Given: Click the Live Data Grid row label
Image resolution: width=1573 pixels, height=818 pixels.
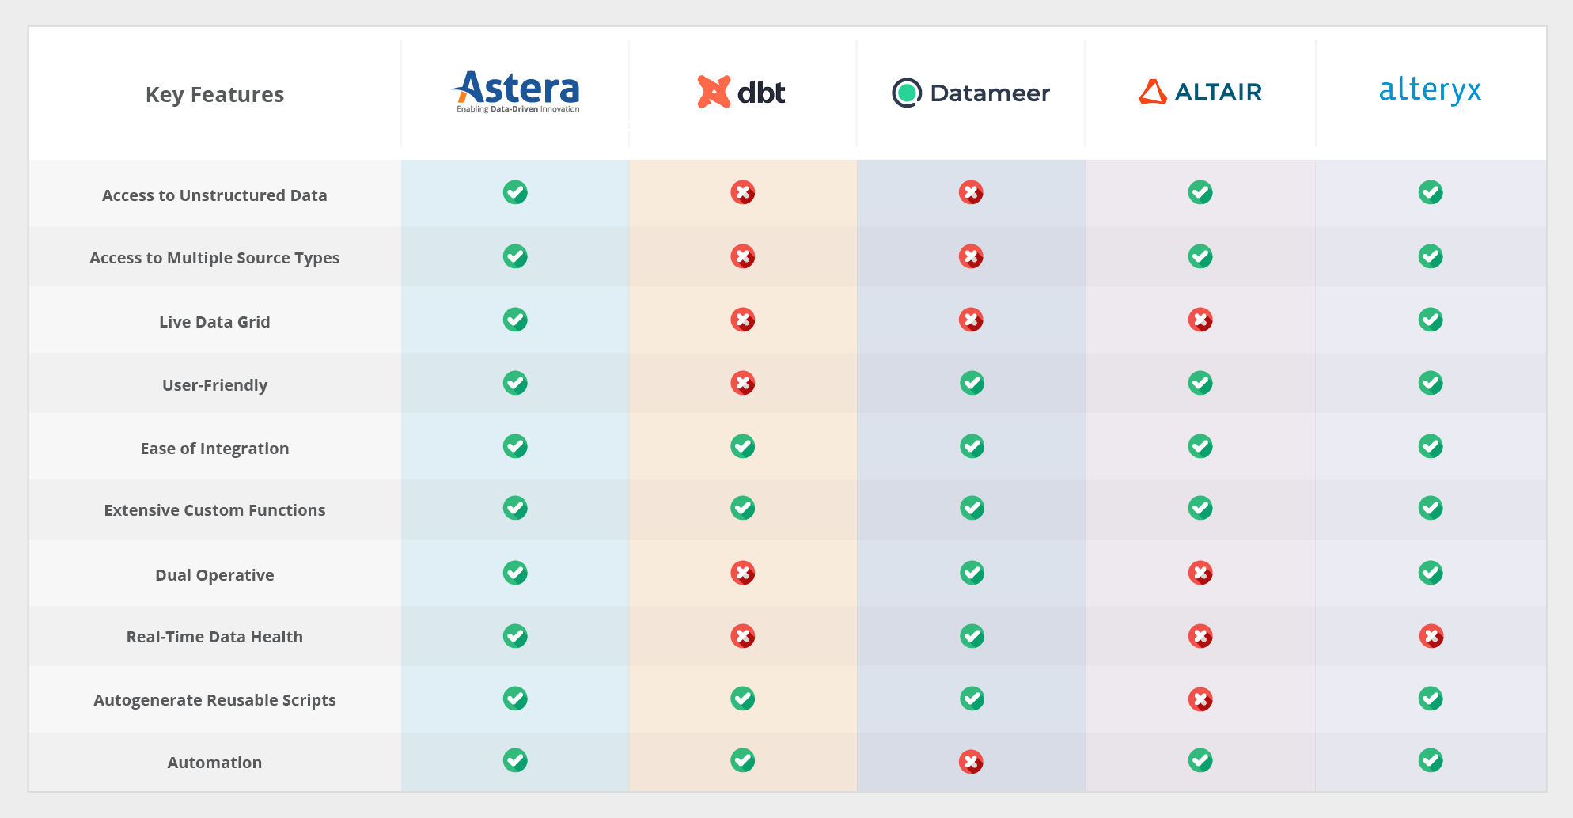Looking at the screenshot, I should click(214, 322).
